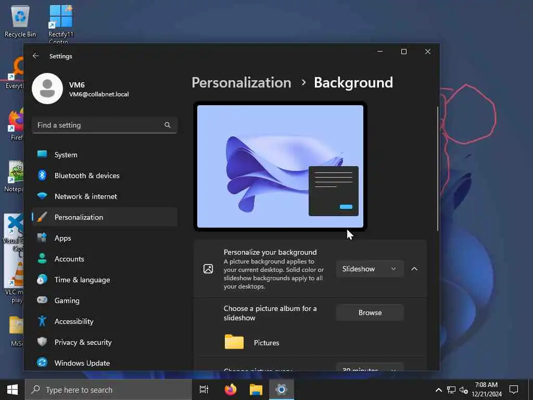Open the Accounts settings category
Screen dimensions: 533x400
click(105, 259)
